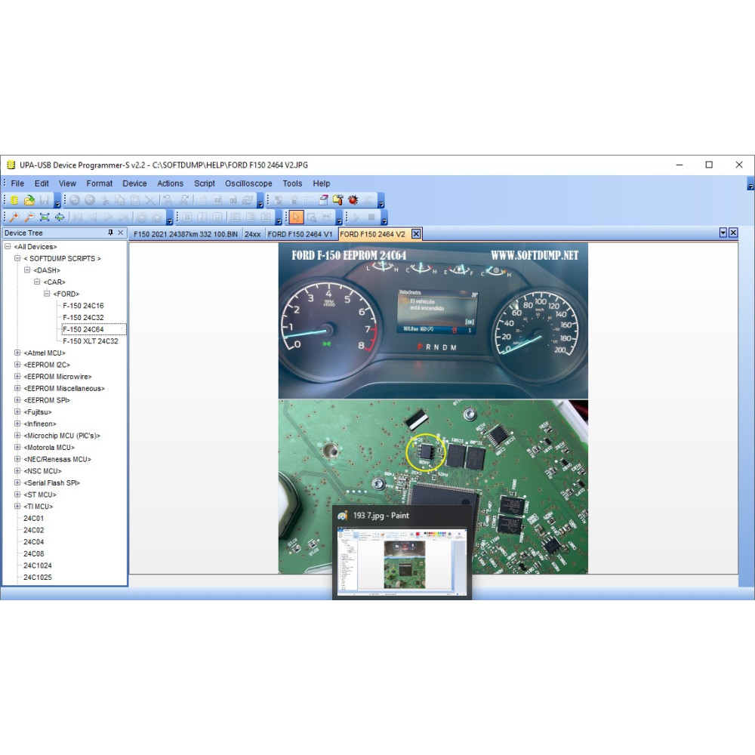Open the View menu
755x755 pixels.
(x=67, y=183)
